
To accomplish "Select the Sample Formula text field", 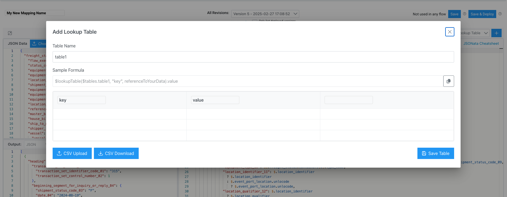I will point(248,81).
